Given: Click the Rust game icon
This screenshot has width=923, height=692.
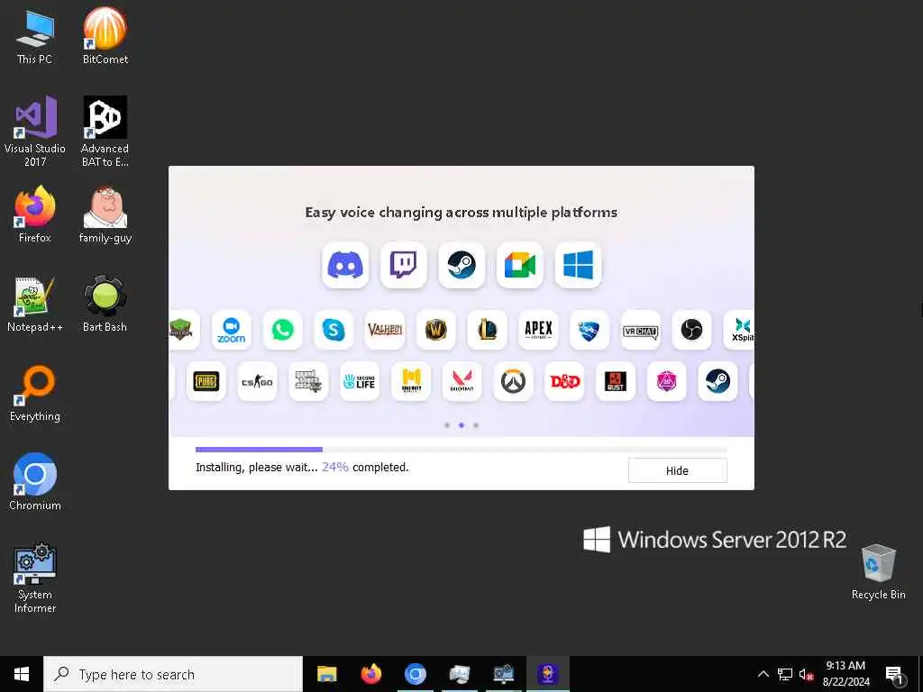Looking at the screenshot, I should click(616, 381).
